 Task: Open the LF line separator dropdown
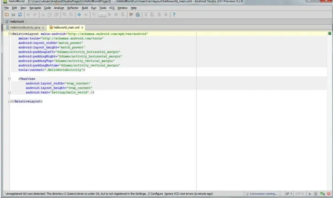[289, 194]
